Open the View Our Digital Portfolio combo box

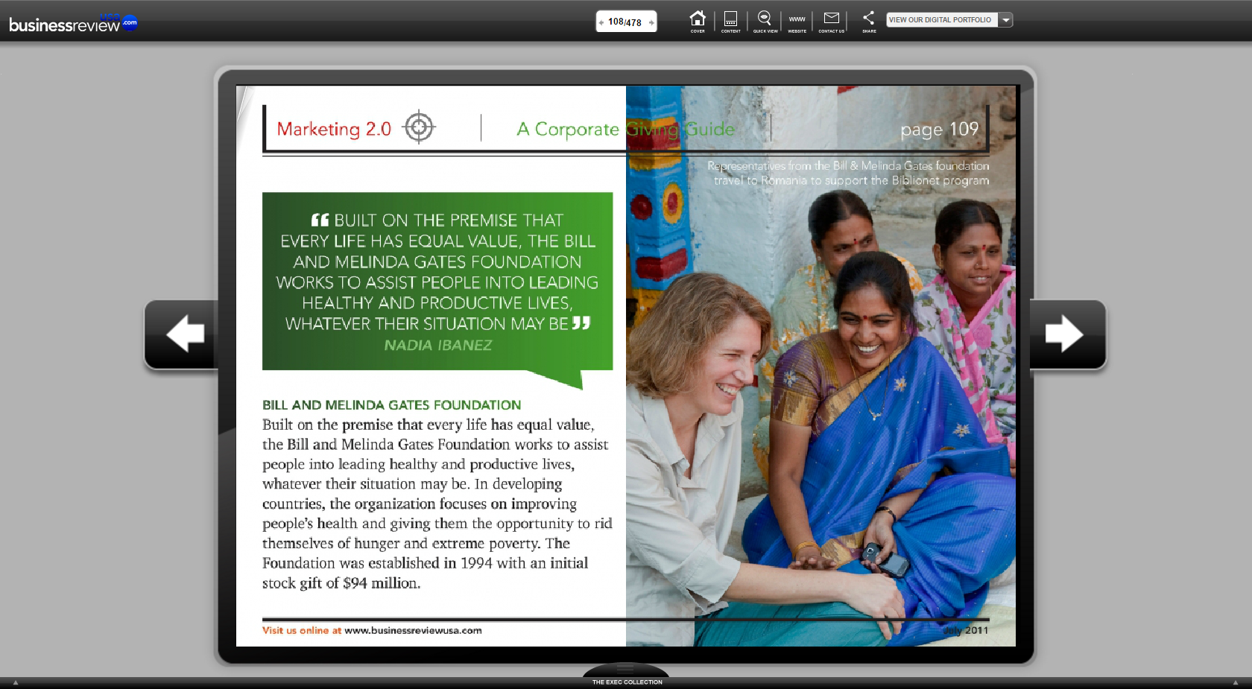[x=940, y=20]
